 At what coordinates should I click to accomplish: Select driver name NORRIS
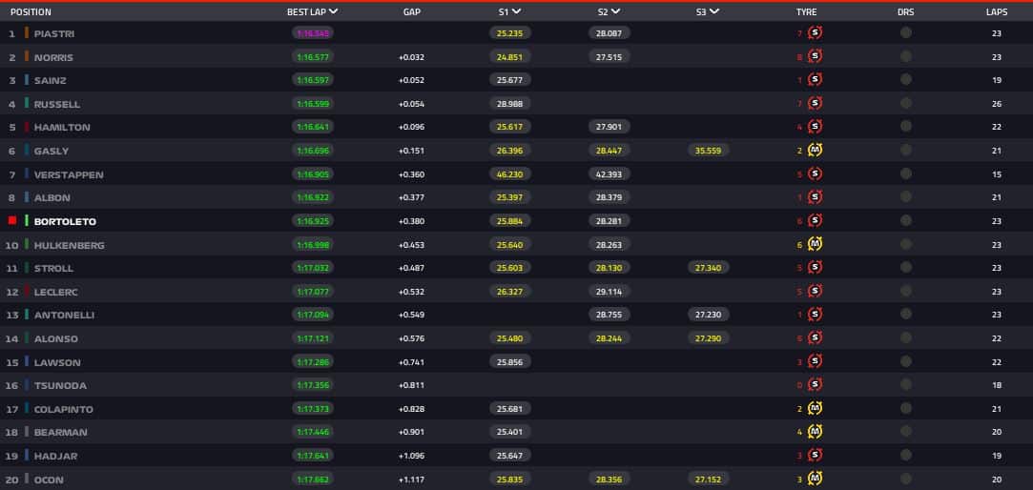[x=53, y=57]
